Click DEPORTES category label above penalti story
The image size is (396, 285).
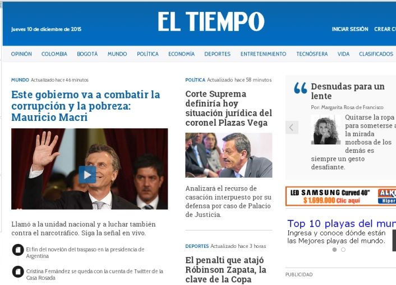pos(197,246)
